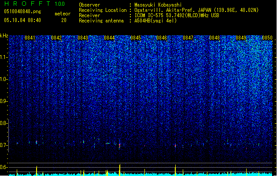Click the date stamp 05.10.04 08:40
This screenshot has height=176, width=277.
point(22,20)
